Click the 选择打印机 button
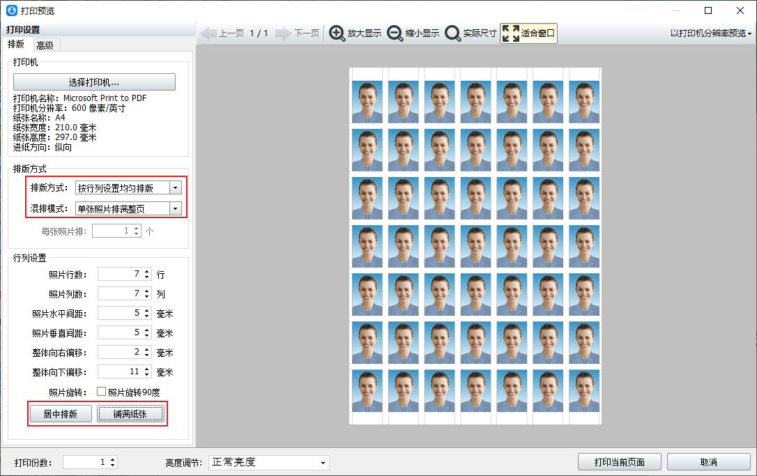The width and height of the screenshot is (757, 476). 94,82
